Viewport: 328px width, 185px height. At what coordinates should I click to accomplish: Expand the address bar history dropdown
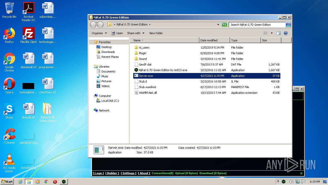pos(218,25)
